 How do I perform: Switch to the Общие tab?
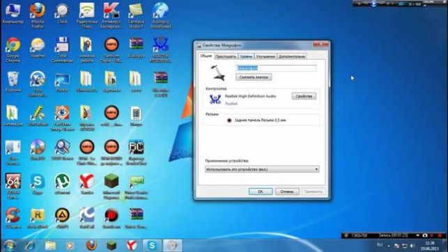pos(206,56)
